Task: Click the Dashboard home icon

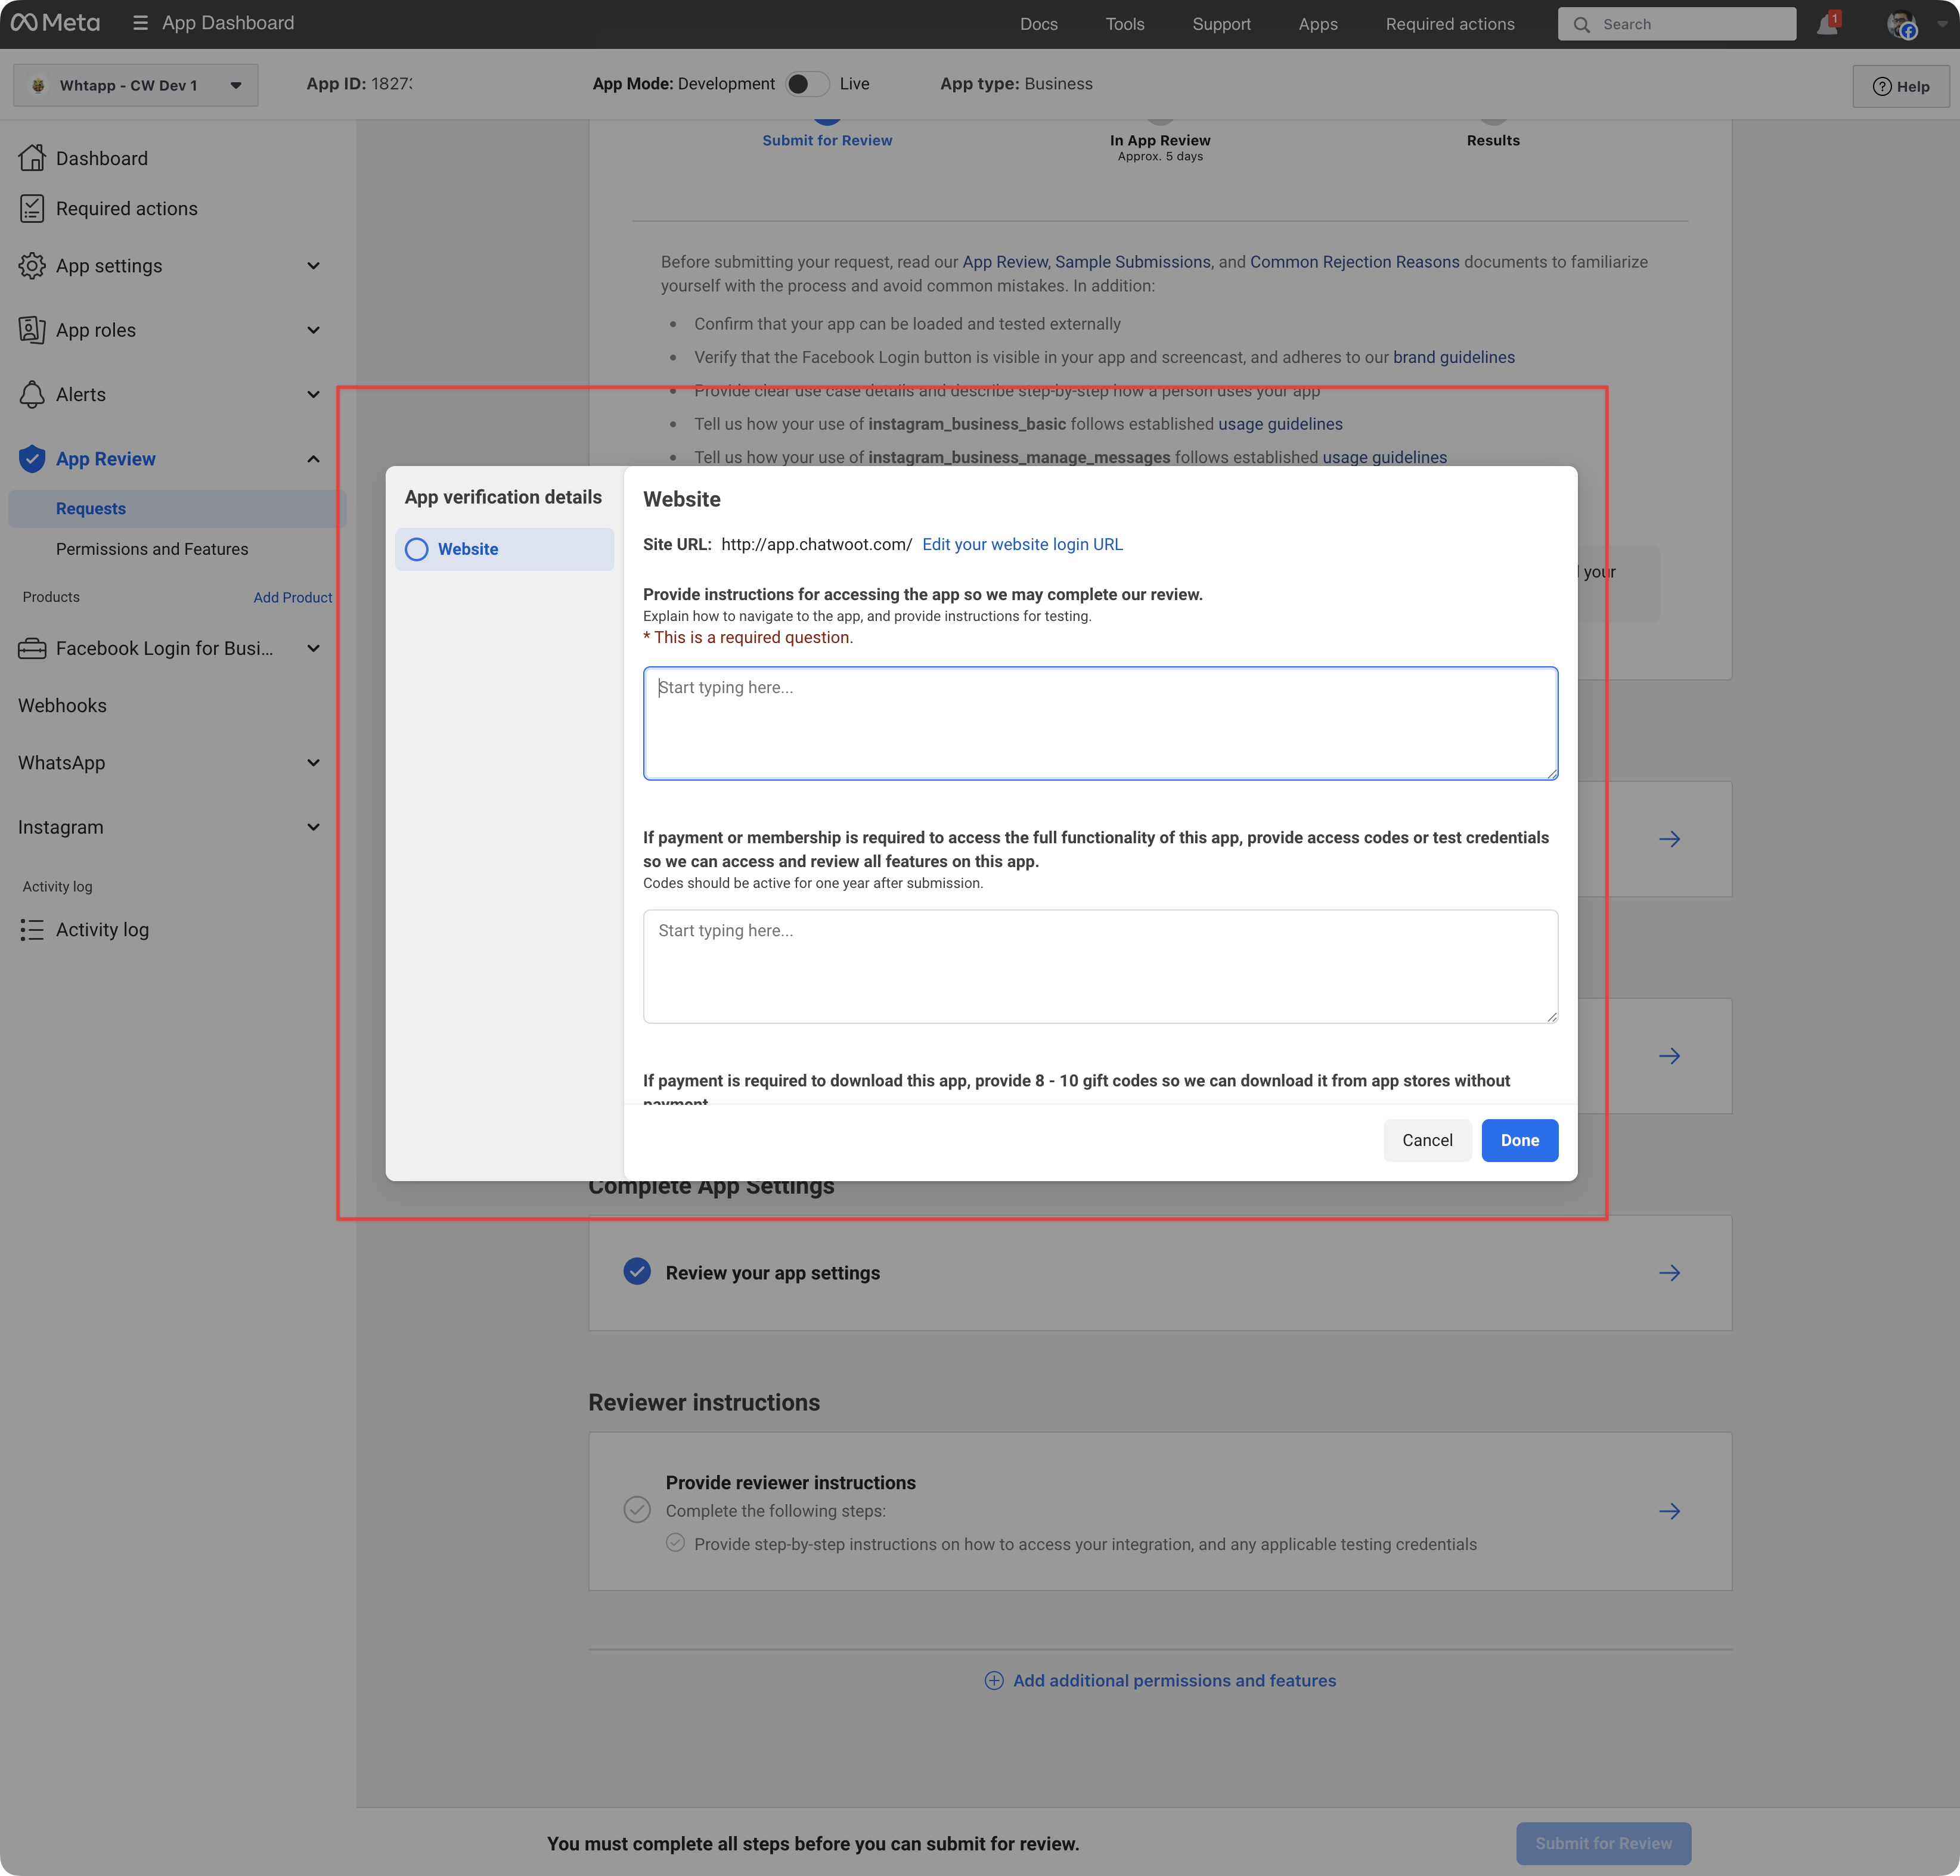Action: pos(32,158)
